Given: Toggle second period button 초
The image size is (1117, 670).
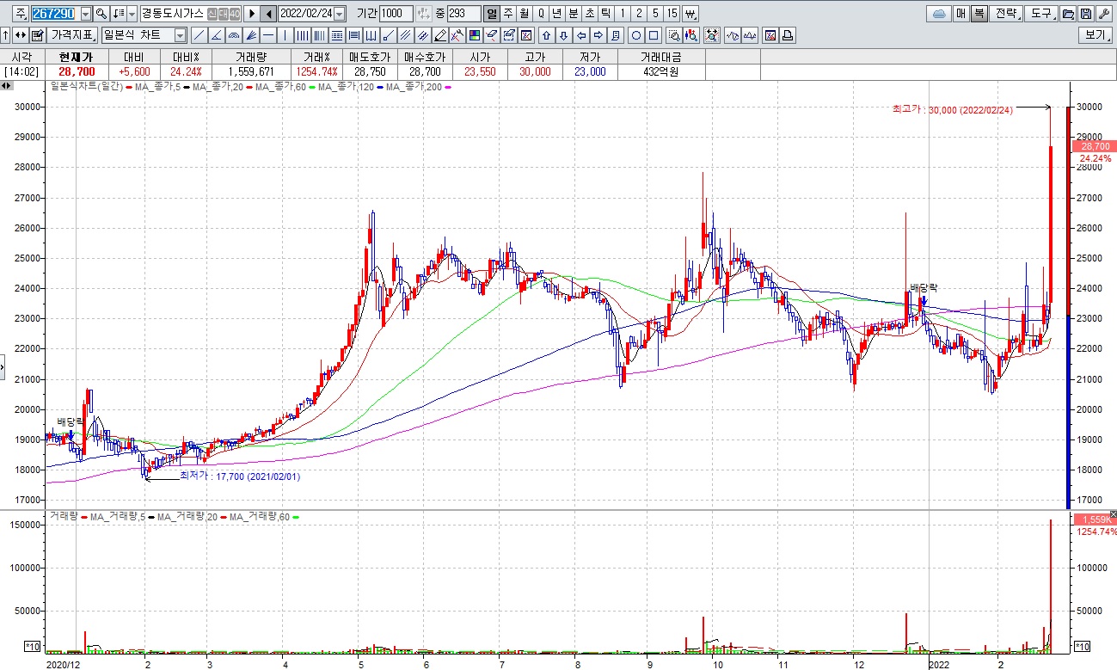Looking at the screenshot, I should point(589,14).
